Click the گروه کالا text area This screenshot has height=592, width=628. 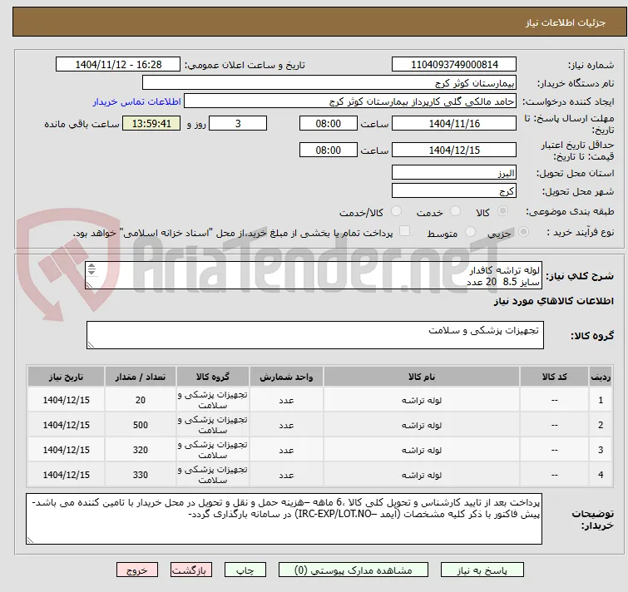(x=314, y=335)
